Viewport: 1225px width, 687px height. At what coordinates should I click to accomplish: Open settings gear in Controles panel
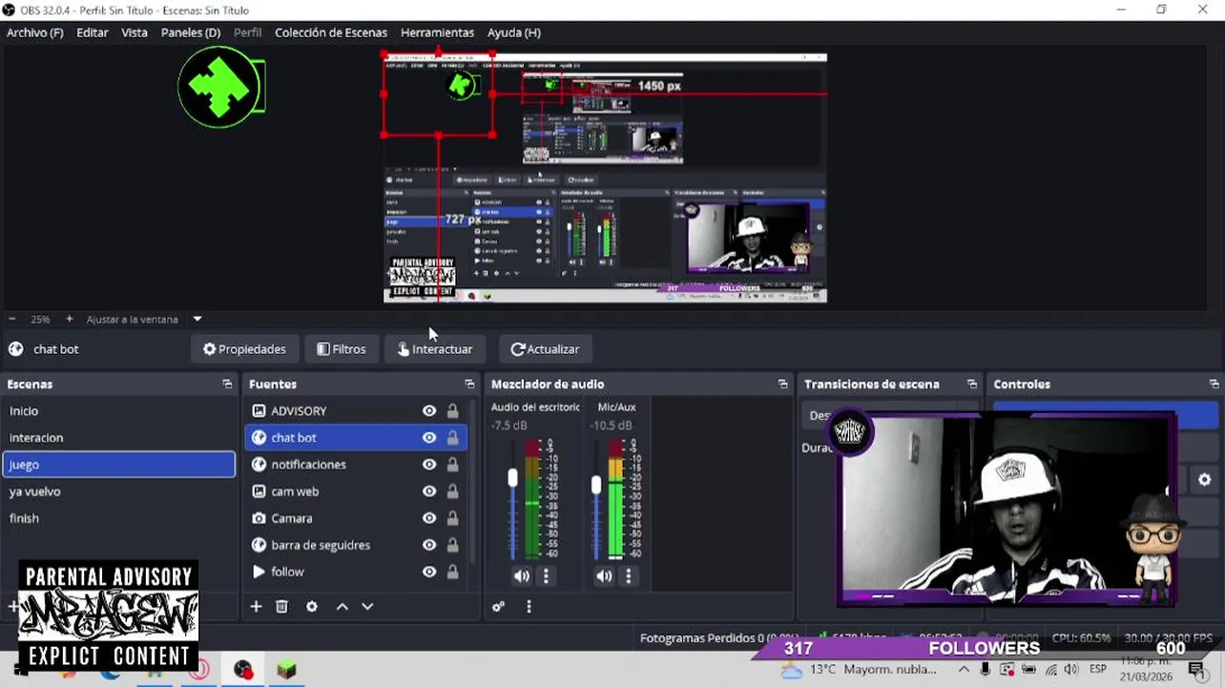coord(1204,479)
